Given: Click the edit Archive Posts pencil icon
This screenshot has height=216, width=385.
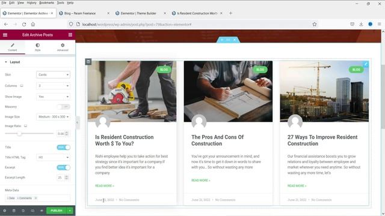Looking at the screenshot, I should [x=366, y=64].
